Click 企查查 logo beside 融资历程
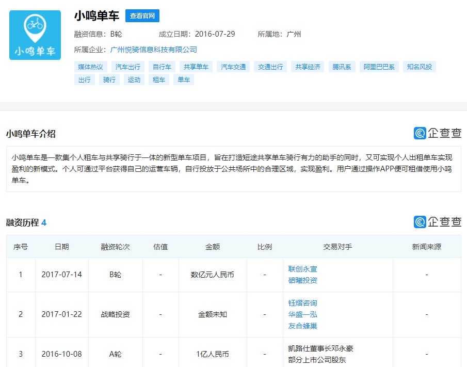 pyautogui.click(x=438, y=222)
